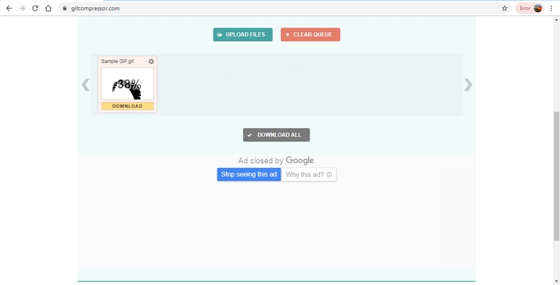
Task: Clear the queue of uploaded files
Action: [x=310, y=34]
